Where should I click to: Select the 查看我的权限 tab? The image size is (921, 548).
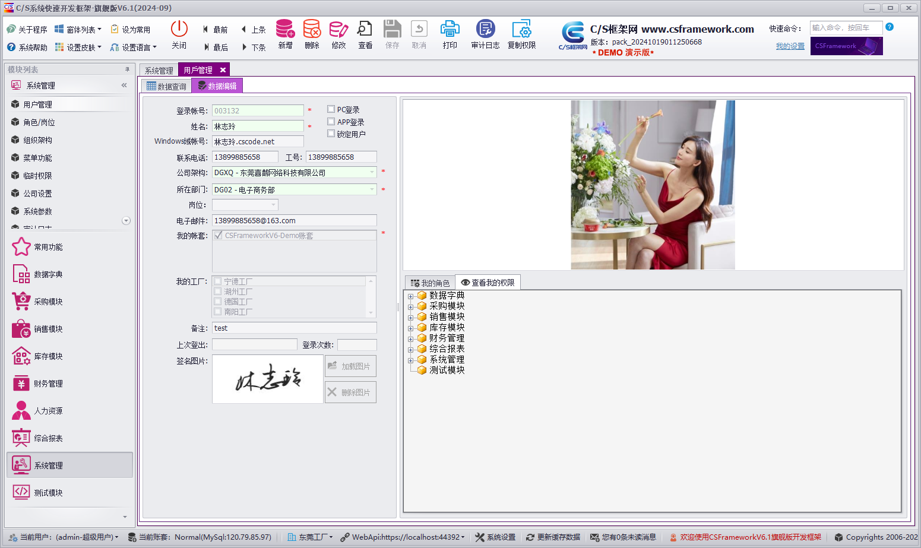(488, 283)
